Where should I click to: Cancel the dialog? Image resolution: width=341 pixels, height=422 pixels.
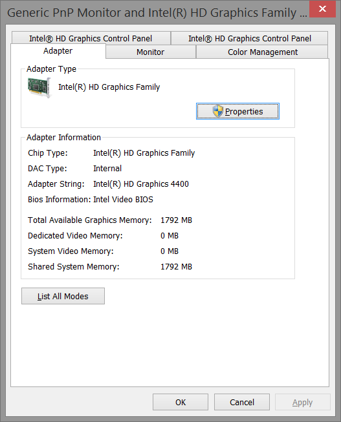click(x=242, y=402)
